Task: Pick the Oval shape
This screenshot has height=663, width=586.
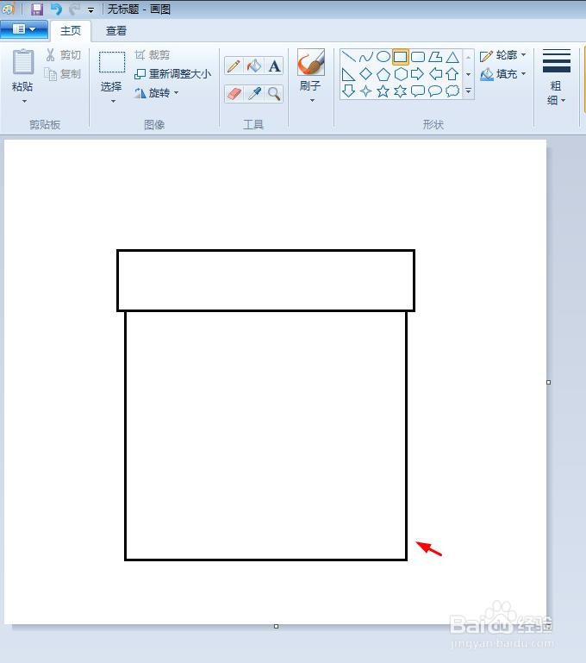Action: click(x=383, y=56)
